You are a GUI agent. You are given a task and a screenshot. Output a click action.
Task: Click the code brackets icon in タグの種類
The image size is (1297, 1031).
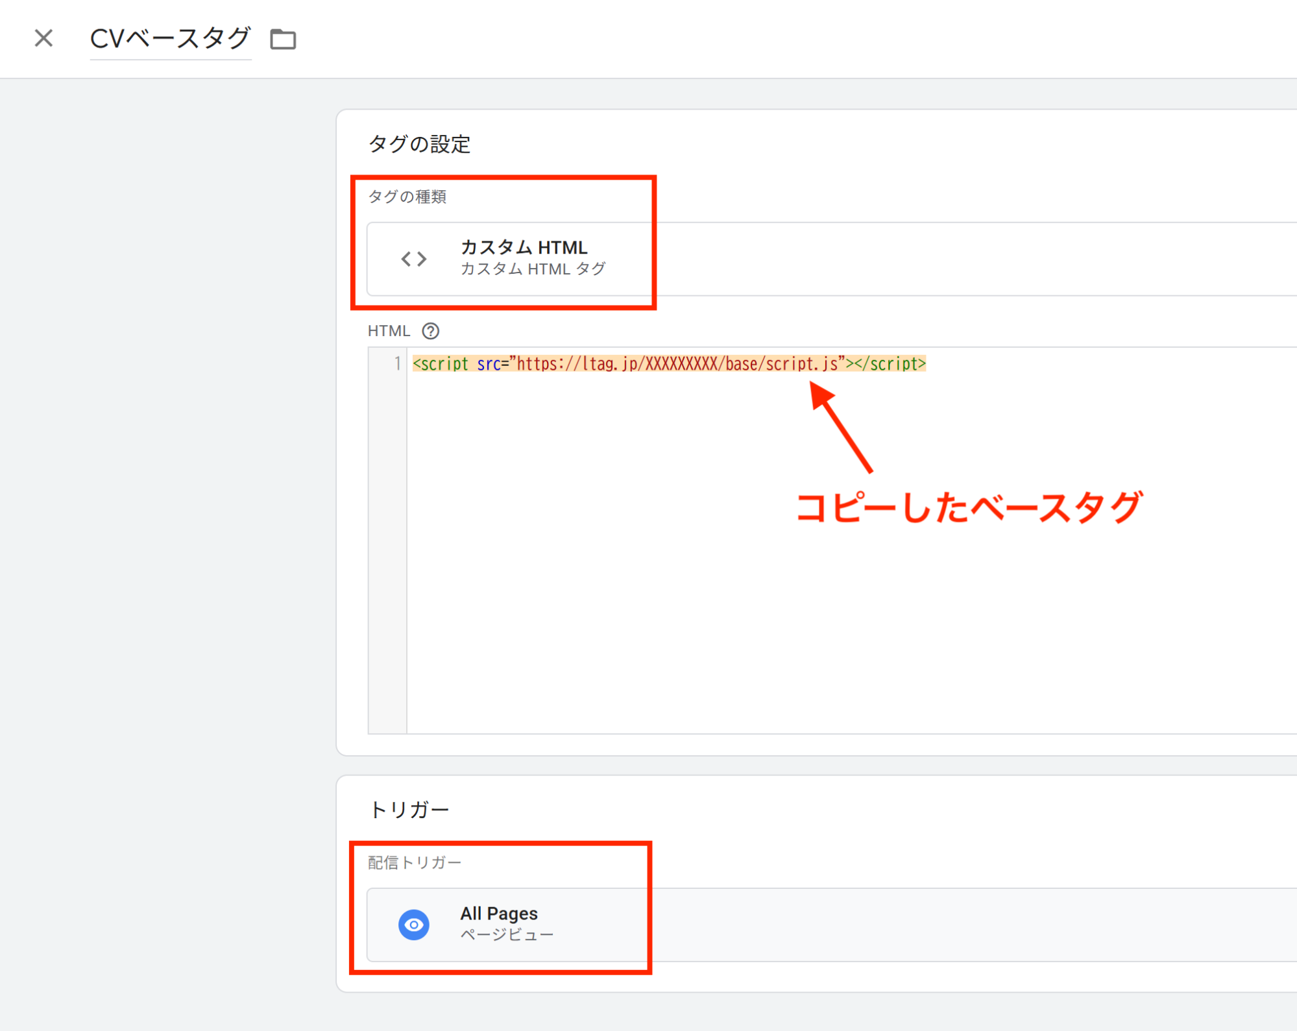(413, 258)
